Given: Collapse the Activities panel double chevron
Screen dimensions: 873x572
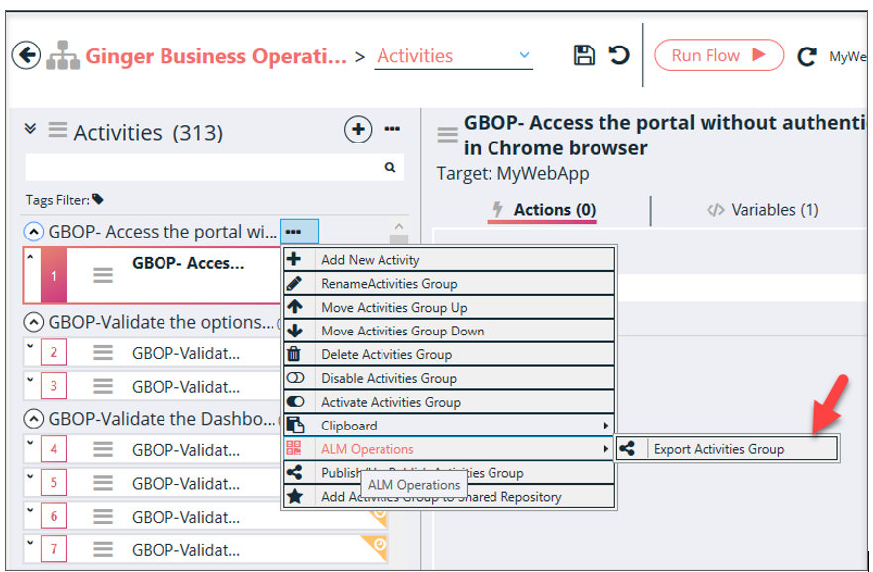Looking at the screenshot, I should click(30, 130).
